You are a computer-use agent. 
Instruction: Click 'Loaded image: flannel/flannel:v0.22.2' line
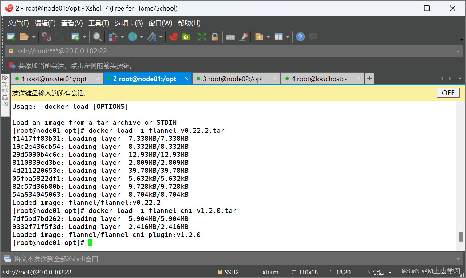(x=87, y=203)
